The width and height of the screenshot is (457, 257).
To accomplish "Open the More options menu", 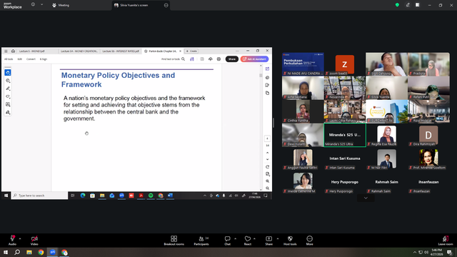I will [x=309, y=241].
